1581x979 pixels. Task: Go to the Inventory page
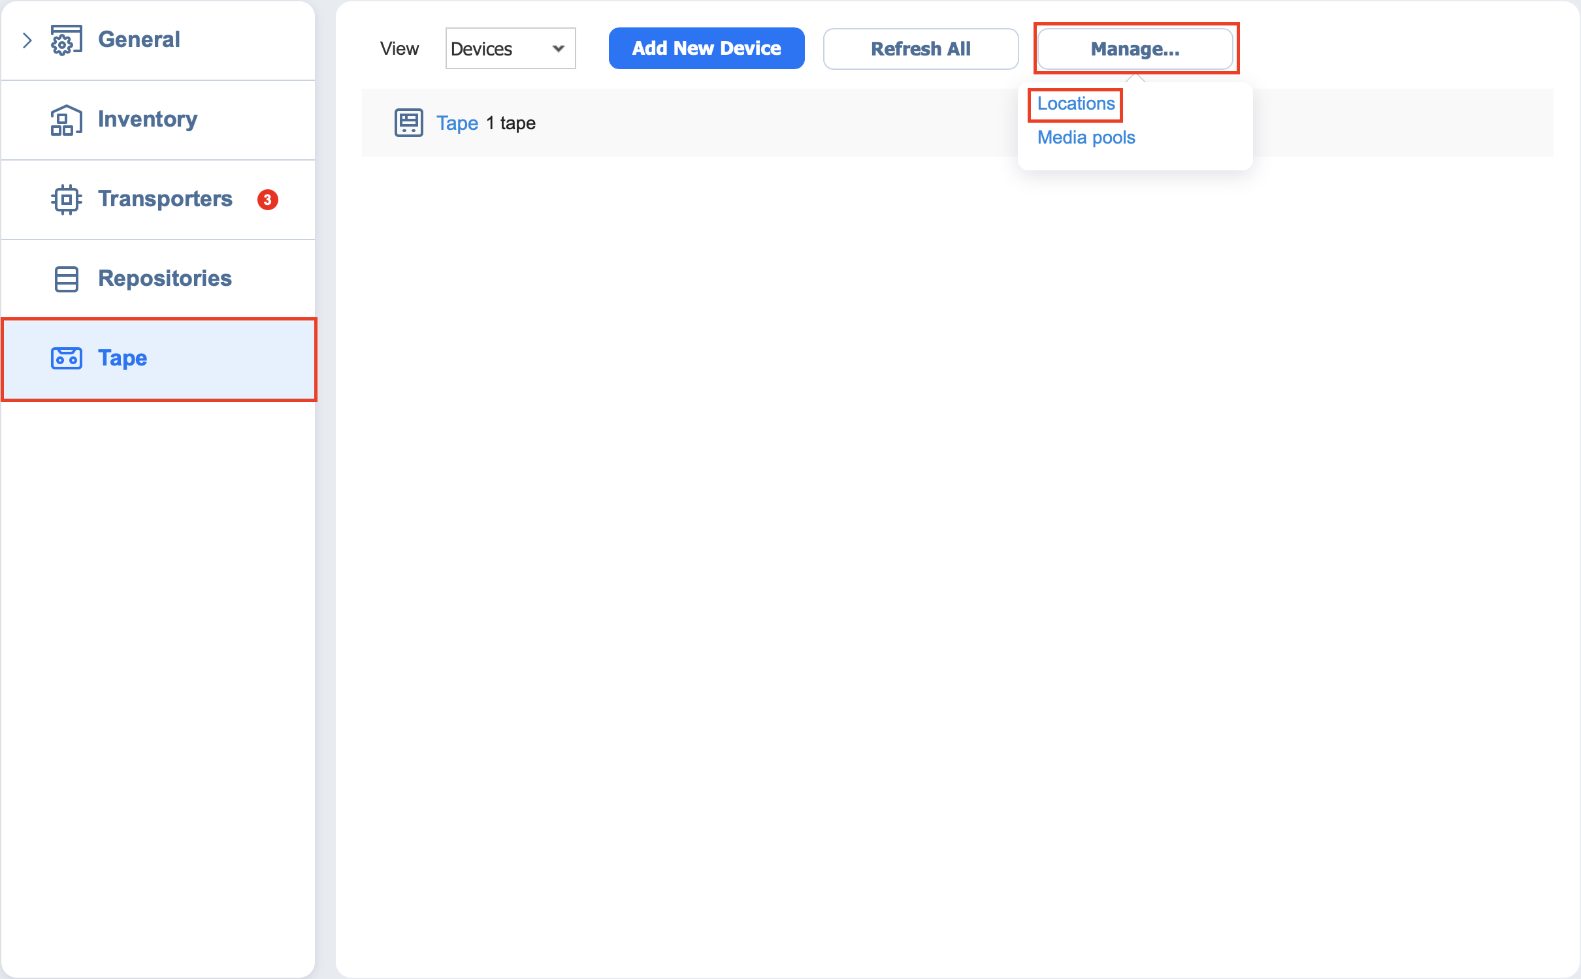pos(148,119)
